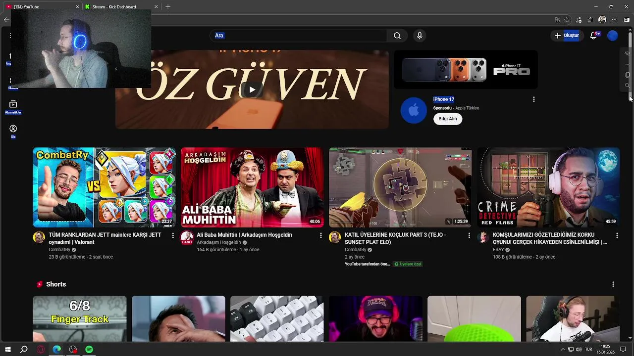Click the YouTube search input field
Screen dimensions: 634x356
[x=298, y=36]
